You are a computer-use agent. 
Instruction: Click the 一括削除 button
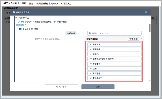pos(71,33)
